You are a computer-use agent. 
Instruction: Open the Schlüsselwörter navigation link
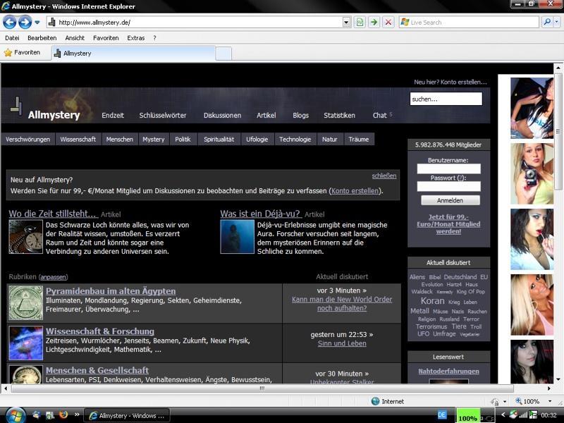click(163, 116)
